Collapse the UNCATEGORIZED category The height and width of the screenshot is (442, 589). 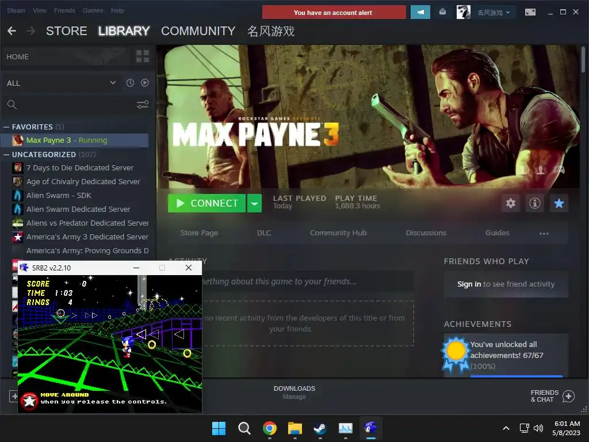[x=6, y=154]
